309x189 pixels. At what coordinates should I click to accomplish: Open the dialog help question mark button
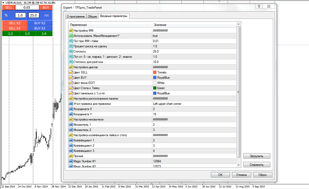pos(259,6)
